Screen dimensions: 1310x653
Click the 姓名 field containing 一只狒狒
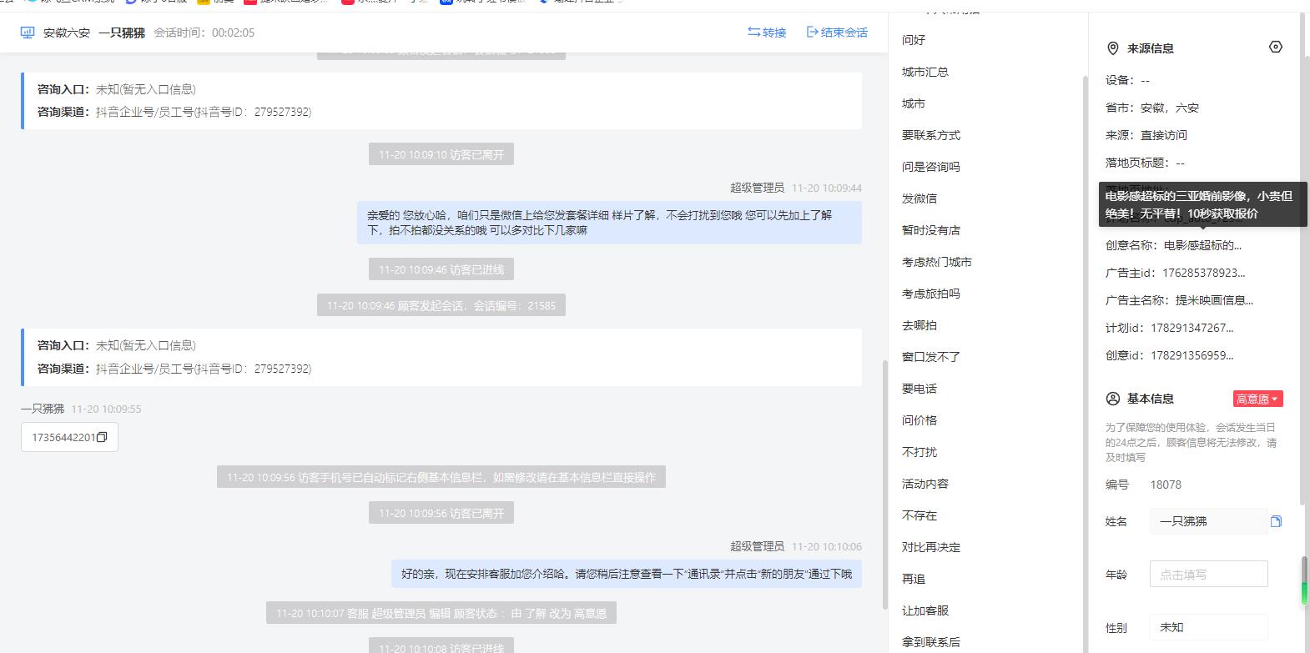[1208, 521]
